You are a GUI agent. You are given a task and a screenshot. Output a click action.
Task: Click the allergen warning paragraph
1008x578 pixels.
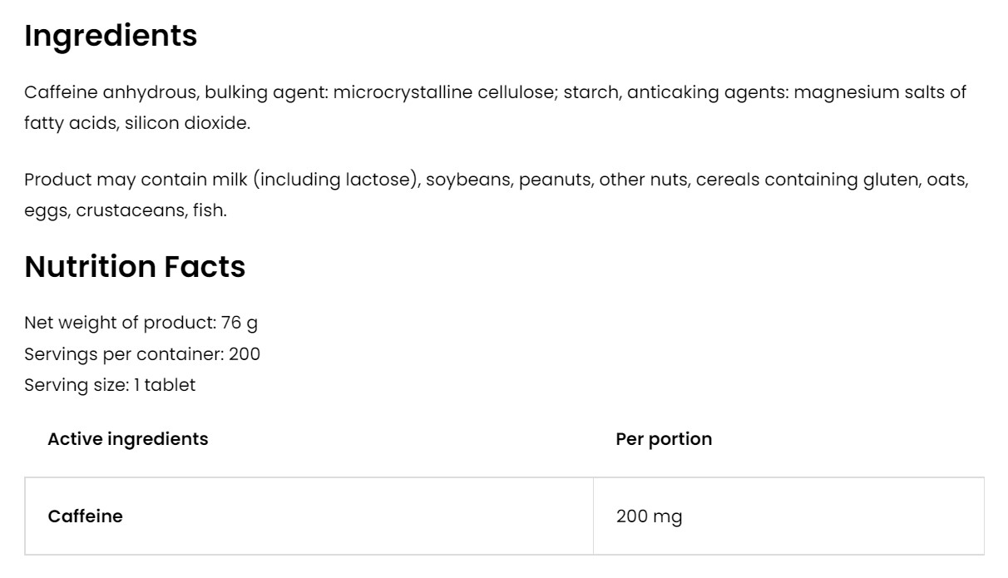pyautogui.click(x=496, y=195)
